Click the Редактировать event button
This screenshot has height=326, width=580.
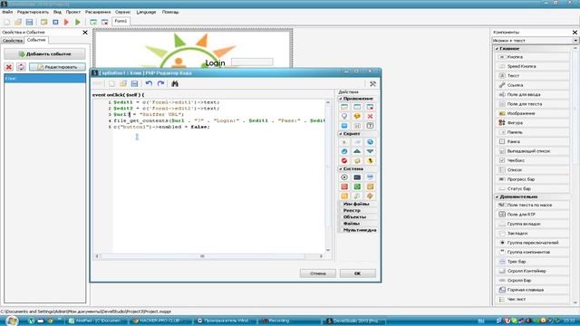click(x=57, y=67)
